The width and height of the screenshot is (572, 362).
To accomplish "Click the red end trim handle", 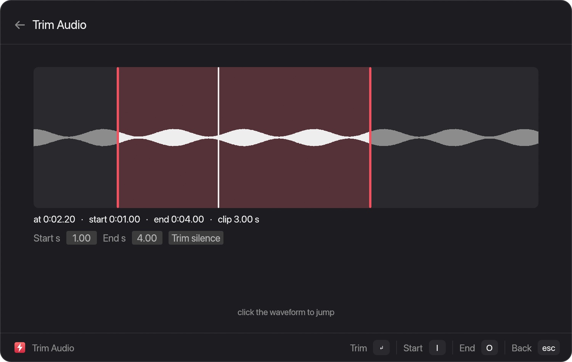I will pyautogui.click(x=370, y=138).
